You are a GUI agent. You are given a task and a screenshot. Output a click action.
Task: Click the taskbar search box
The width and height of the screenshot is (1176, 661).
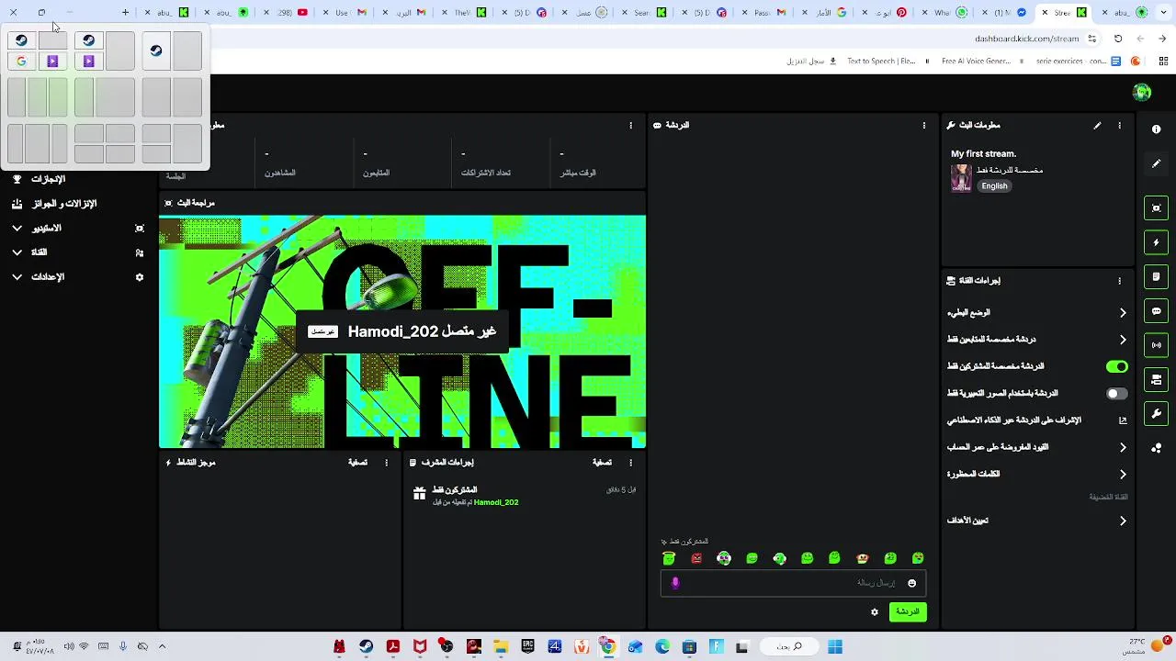coord(789,647)
